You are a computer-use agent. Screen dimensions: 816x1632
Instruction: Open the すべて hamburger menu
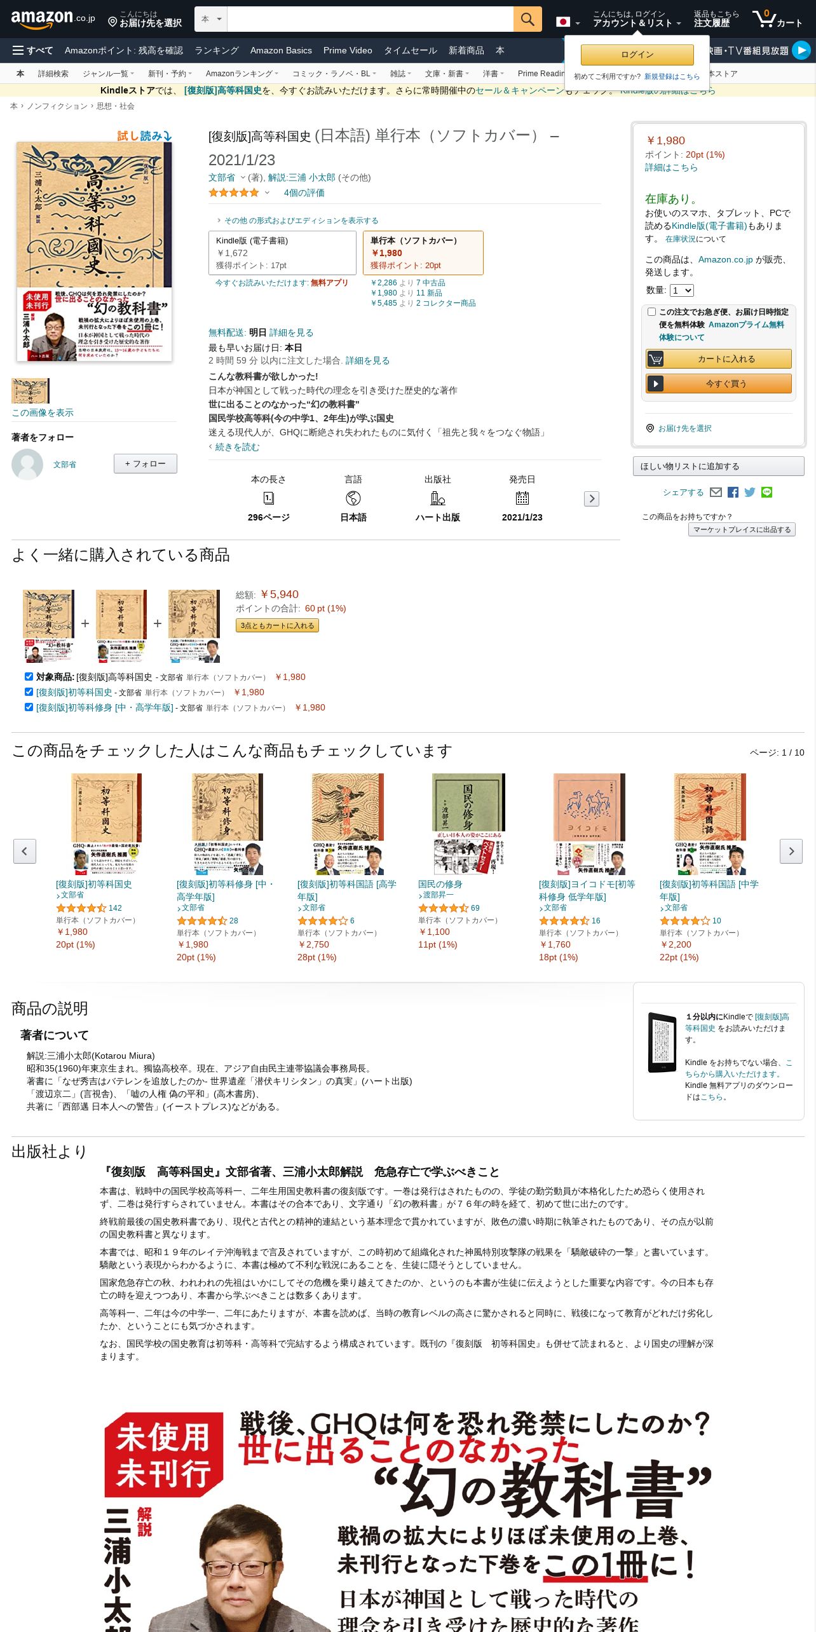click(33, 50)
